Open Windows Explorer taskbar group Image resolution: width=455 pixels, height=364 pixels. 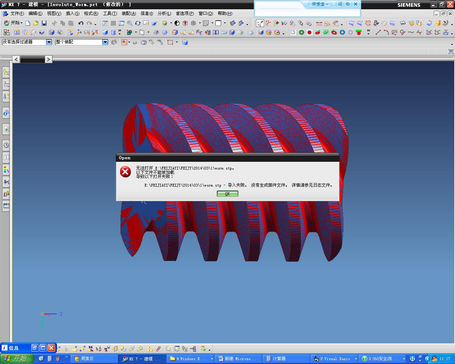(191, 359)
